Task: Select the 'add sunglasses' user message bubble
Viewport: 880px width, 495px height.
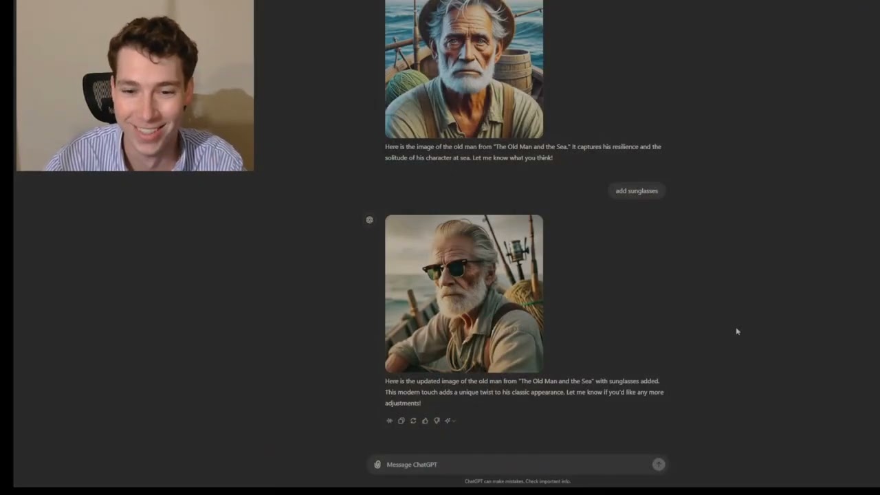Action: click(x=637, y=191)
